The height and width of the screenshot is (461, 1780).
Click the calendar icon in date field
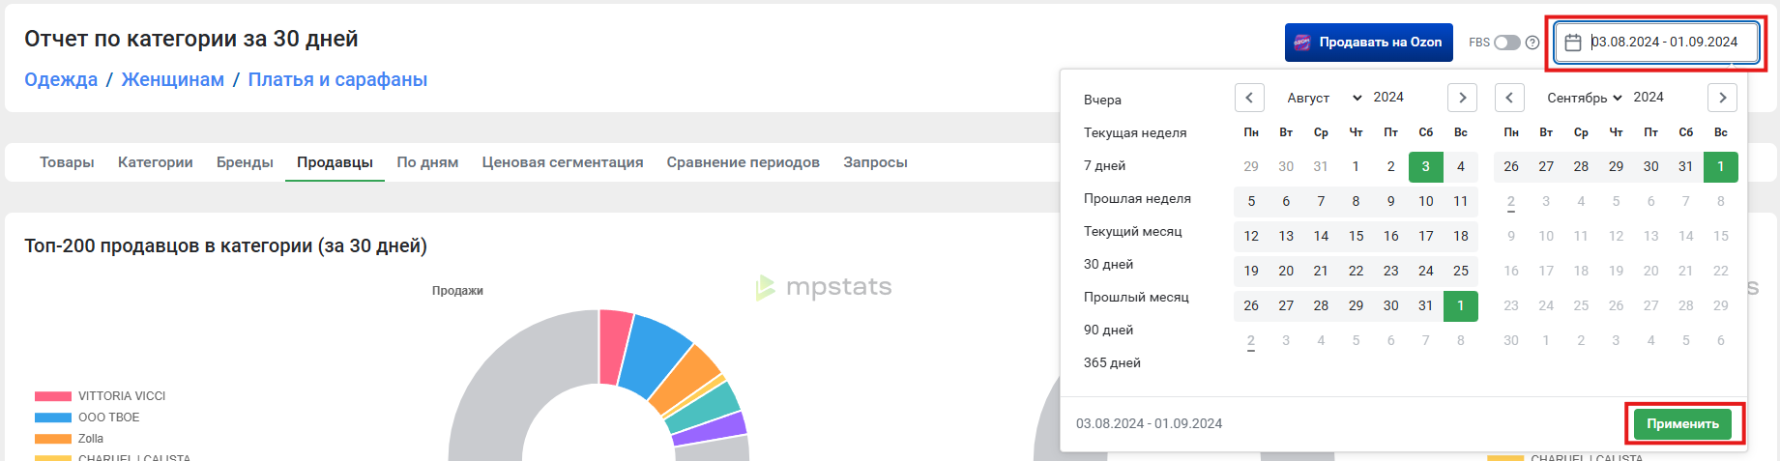(x=1573, y=43)
